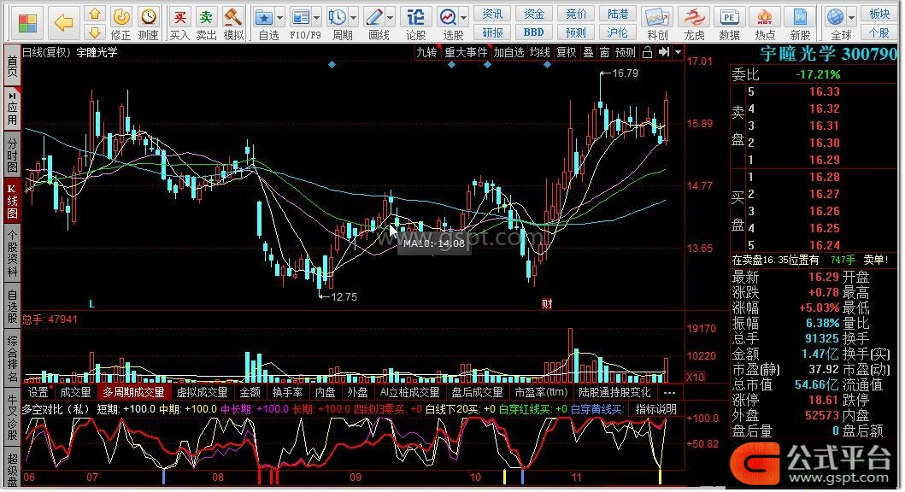Toggle the 预测 forecast in chart header
The height and width of the screenshot is (492, 905).
[625, 52]
